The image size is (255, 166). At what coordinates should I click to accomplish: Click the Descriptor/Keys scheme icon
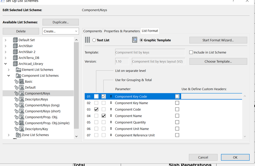[x=22, y=99]
